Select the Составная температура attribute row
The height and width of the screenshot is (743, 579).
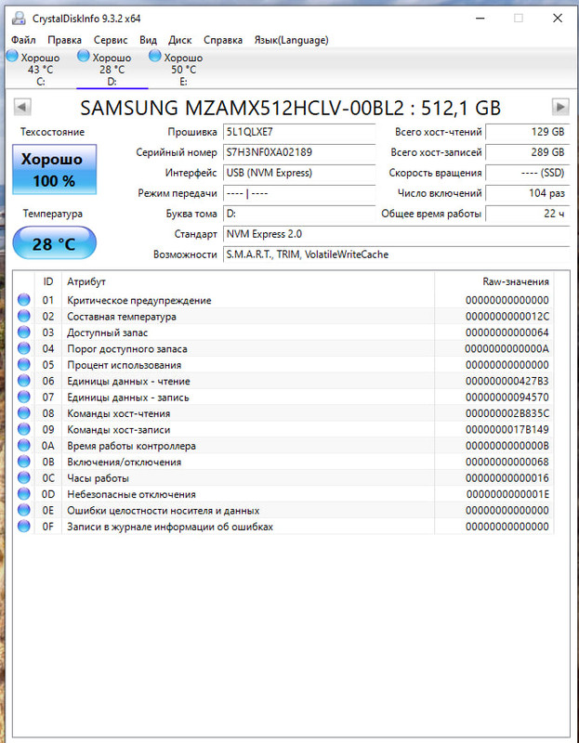pyautogui.click(x=284, y=316)
